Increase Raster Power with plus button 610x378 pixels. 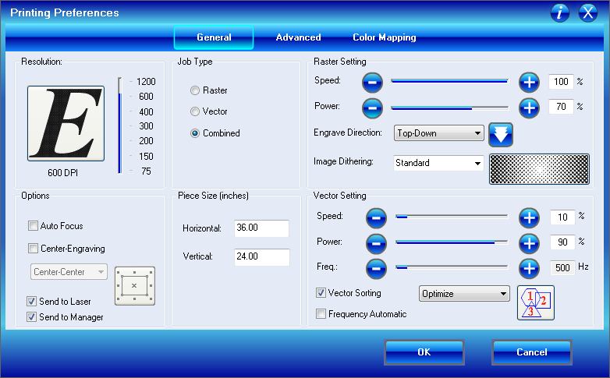(x=529, y=108)
